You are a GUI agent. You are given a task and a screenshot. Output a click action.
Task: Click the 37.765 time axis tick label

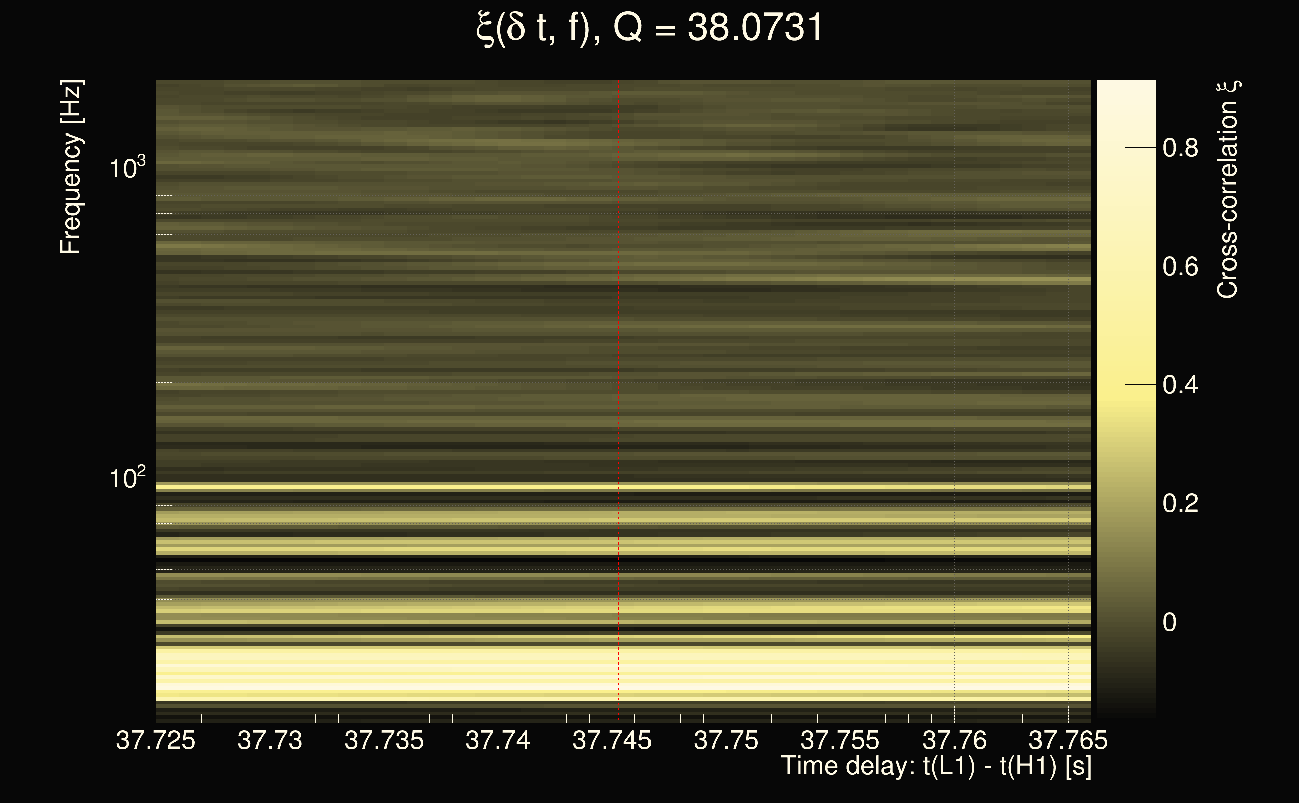1068,740
